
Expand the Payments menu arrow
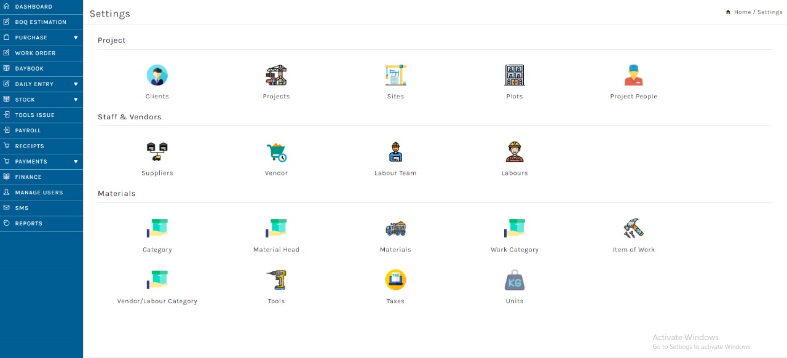pos(76,162)
